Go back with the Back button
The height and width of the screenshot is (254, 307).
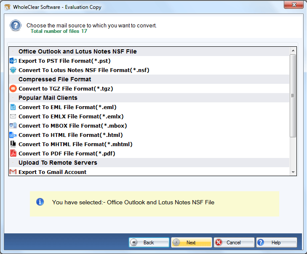coord(149,243)
